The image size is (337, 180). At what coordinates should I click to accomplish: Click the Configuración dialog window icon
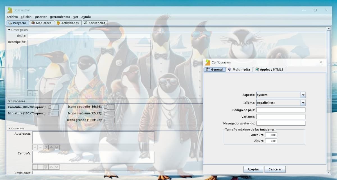[208, 62]
